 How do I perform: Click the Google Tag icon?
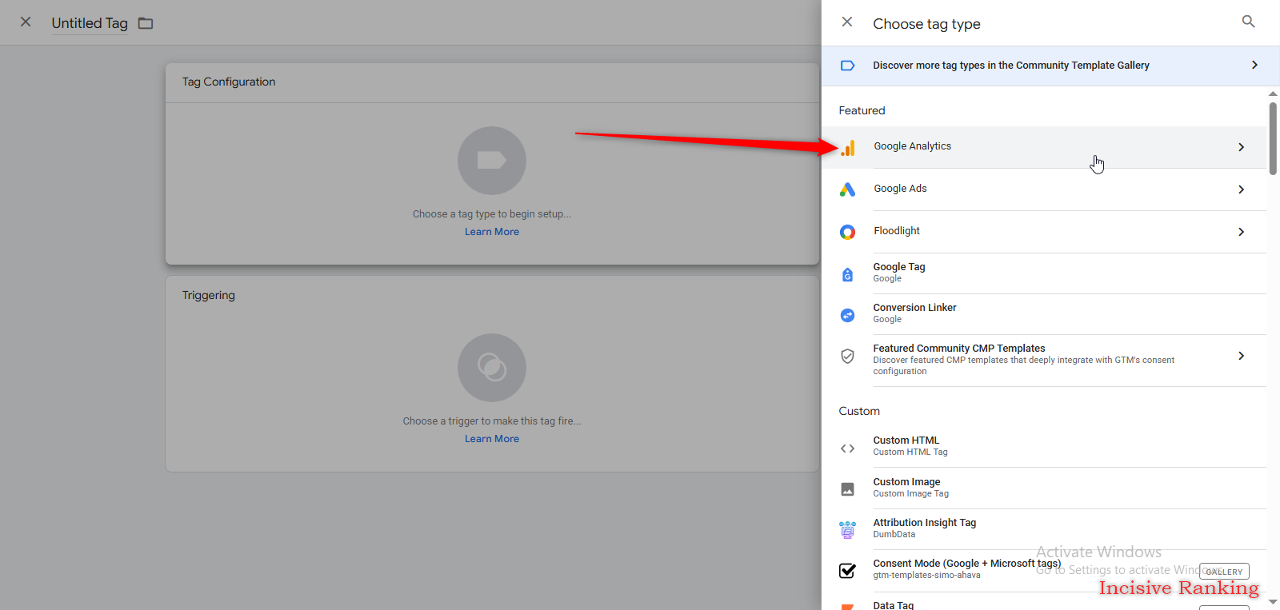tap(848, 274)
